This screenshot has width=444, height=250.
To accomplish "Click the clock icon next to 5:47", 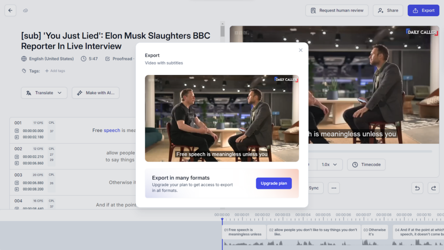I will [x=83, y=59].
